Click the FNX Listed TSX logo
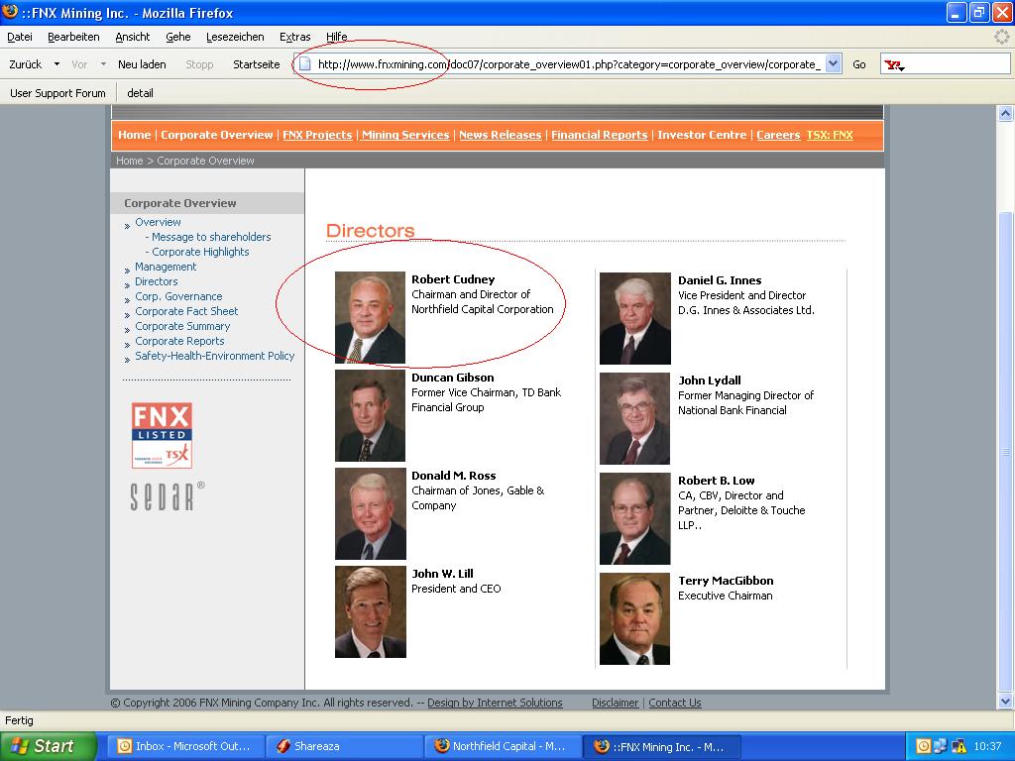 162,435
